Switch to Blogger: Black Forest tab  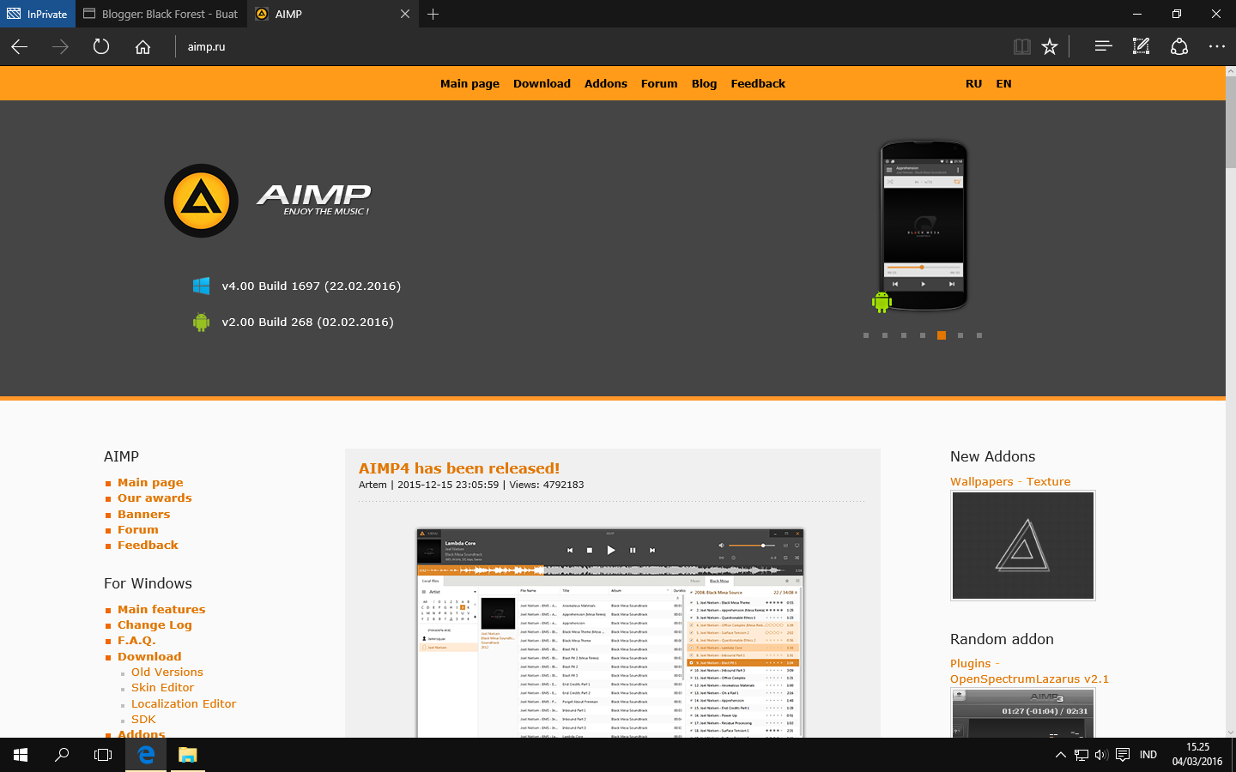coord(161,14)
